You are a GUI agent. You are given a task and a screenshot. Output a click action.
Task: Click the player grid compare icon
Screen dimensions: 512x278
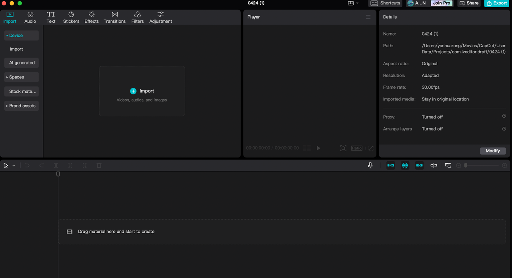pyautogui.click(x=307, y=148)
